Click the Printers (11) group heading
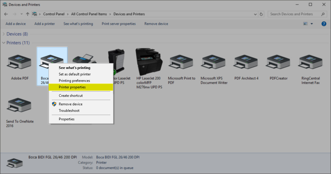331x174 pixels. 18,43
